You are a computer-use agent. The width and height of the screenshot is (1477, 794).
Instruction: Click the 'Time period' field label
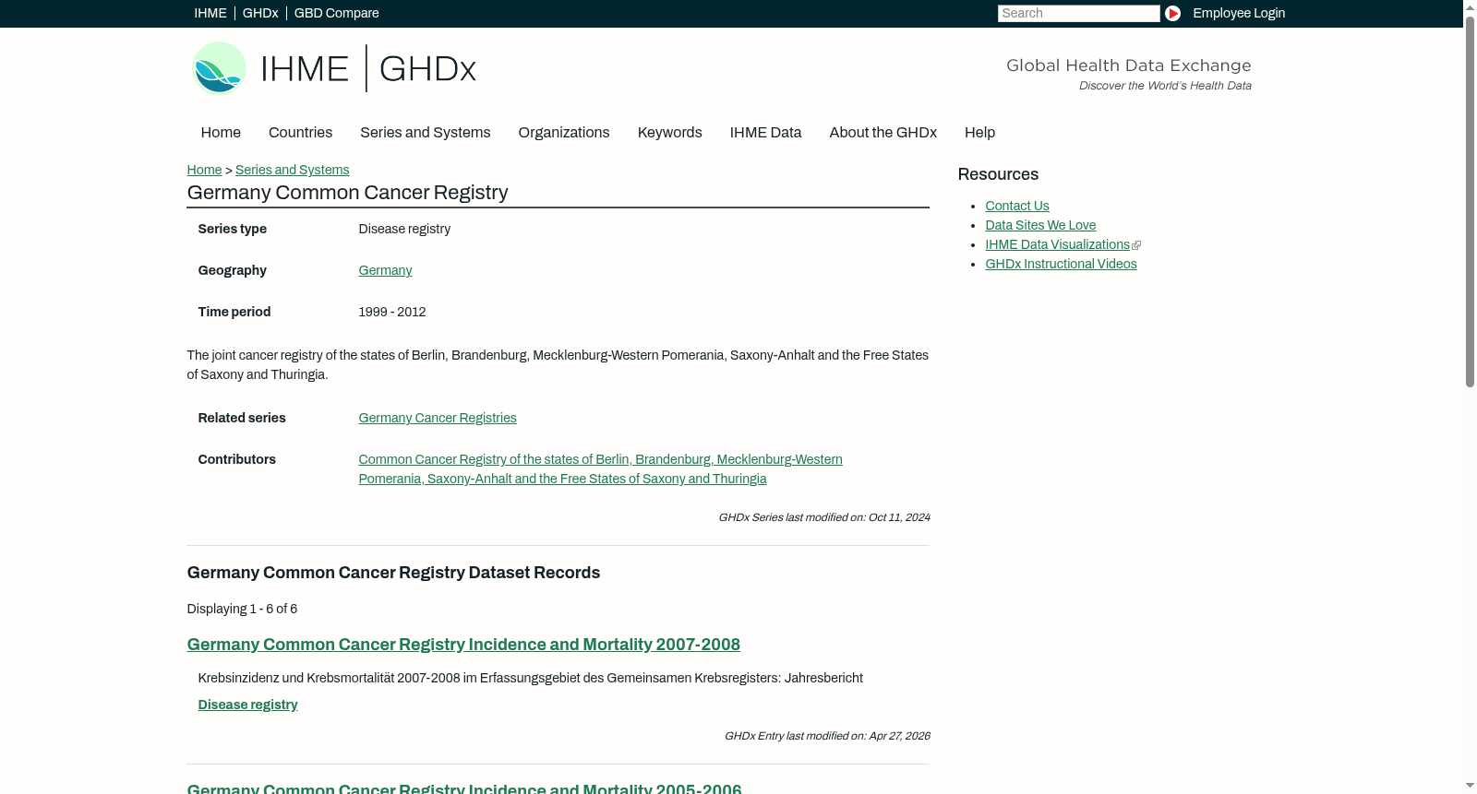(x=234, y=312)
